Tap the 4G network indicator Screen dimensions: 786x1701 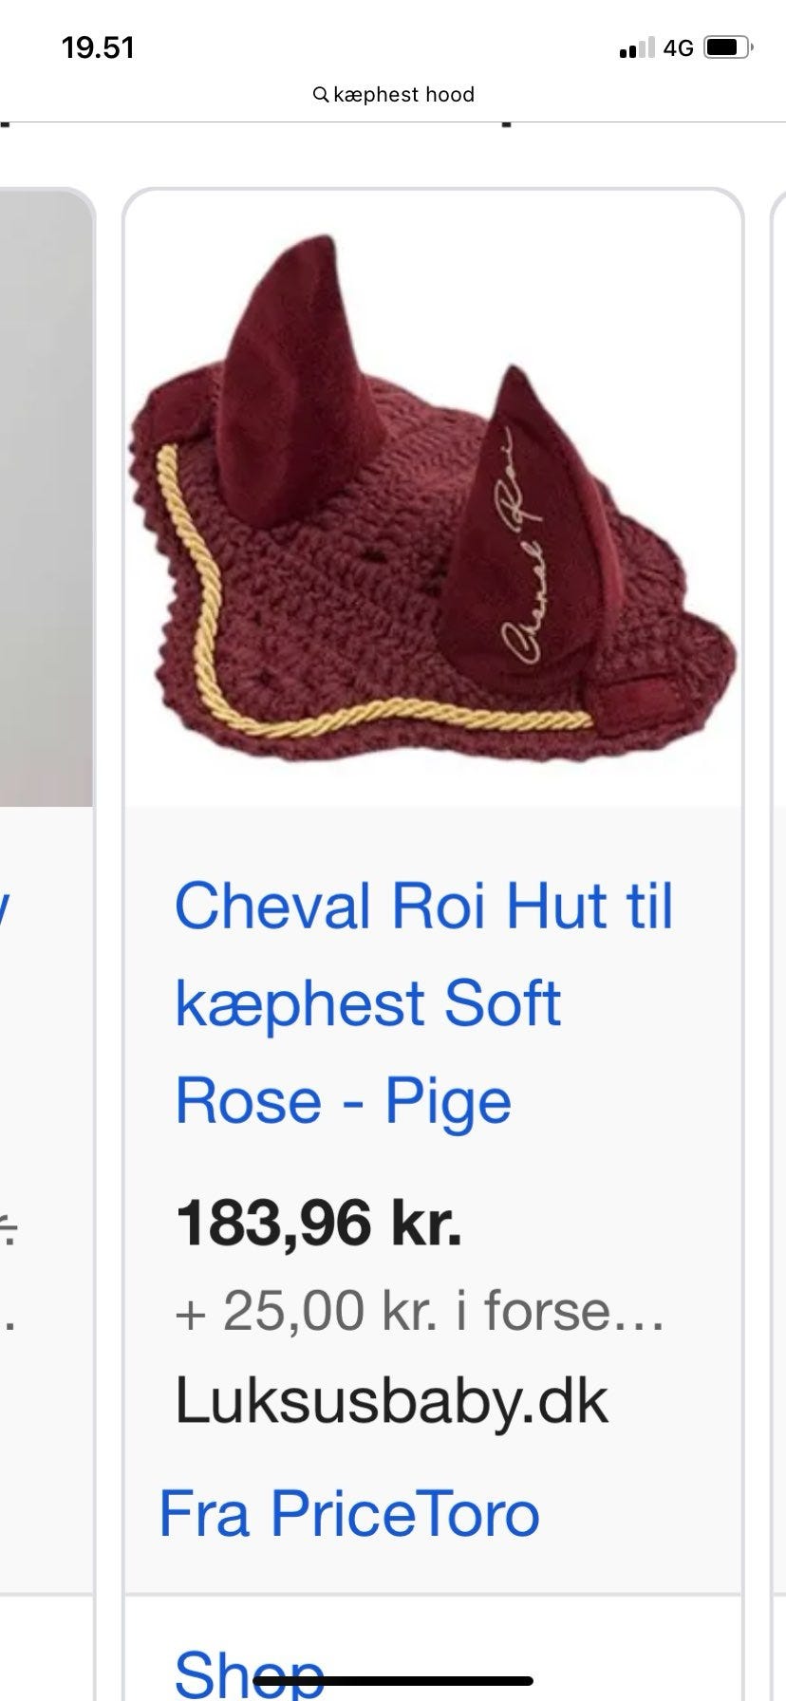(x=679, y=47)
